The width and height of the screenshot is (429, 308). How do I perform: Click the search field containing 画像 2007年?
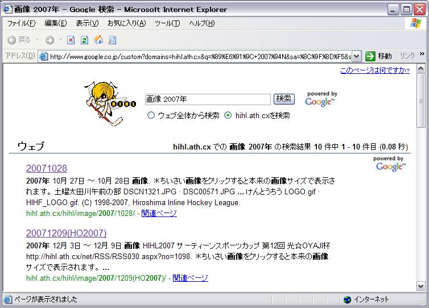pos(207,99)
